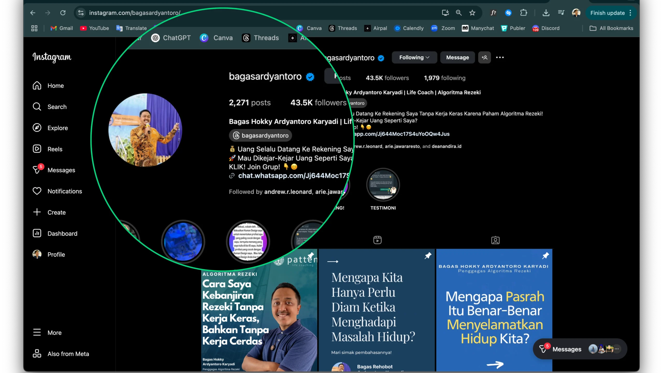This screenshot has height=373, width=663.
Task: Click the similar accounts add-person icon
Action: pos(484,58)
